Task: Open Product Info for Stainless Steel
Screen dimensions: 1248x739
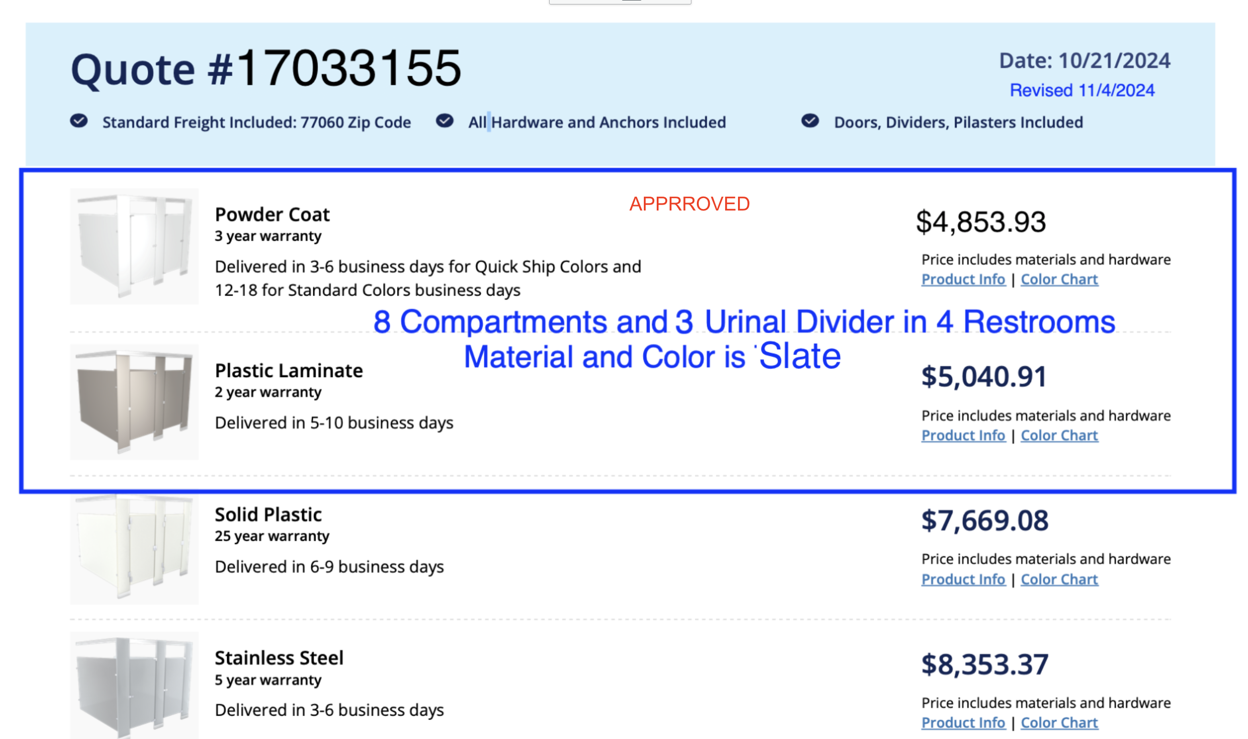Action: [x=963, y=723]
